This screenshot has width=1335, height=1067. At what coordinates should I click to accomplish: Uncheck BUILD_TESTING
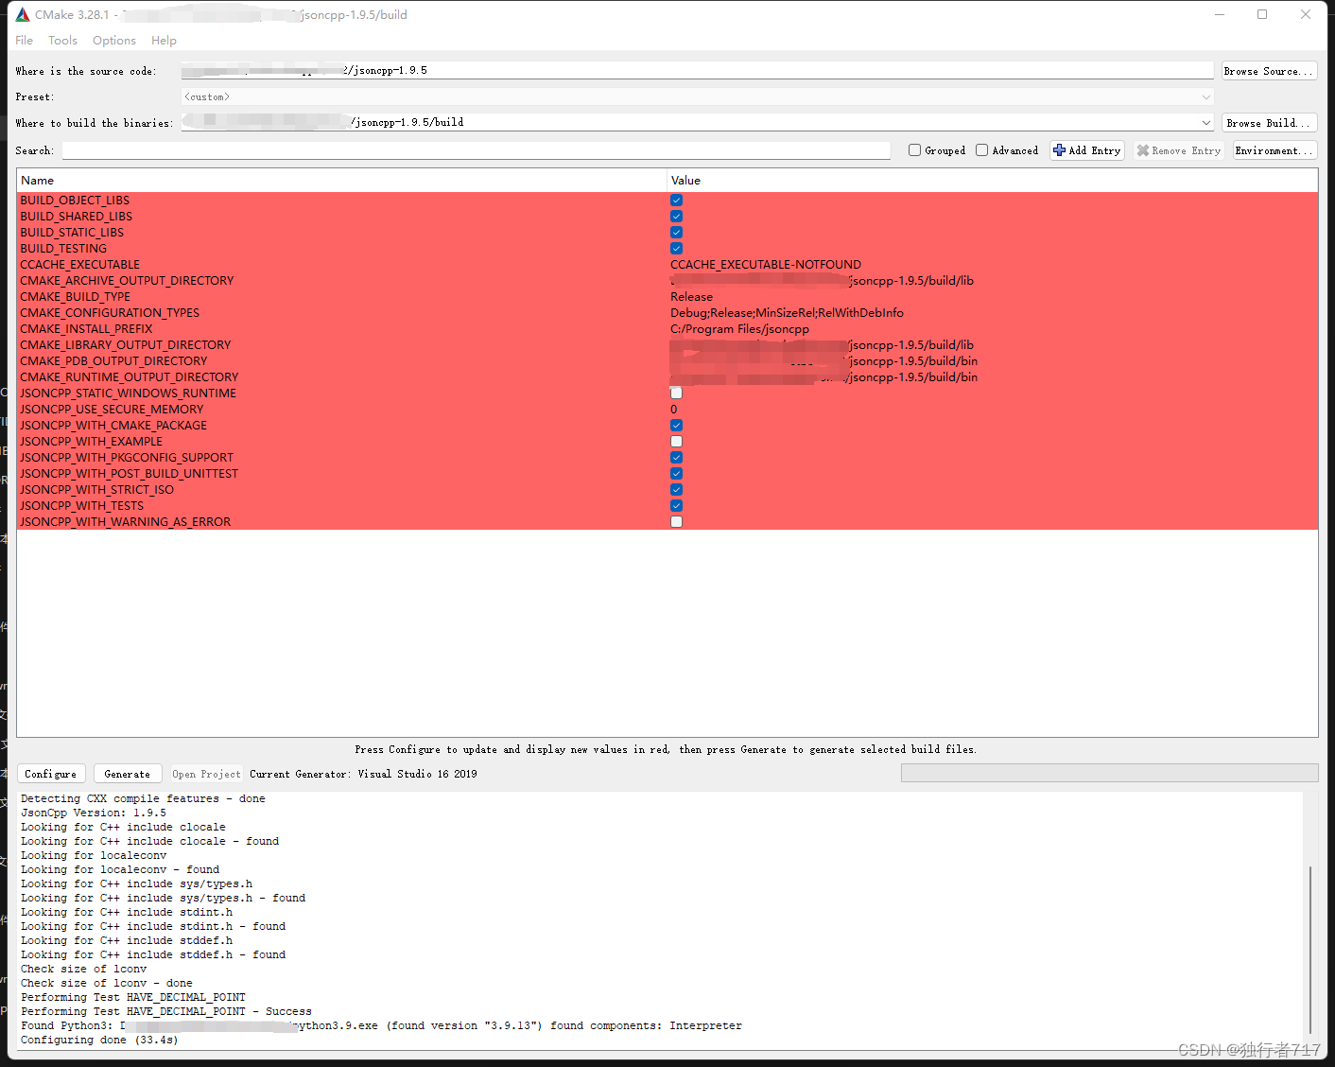click(676, 248)
